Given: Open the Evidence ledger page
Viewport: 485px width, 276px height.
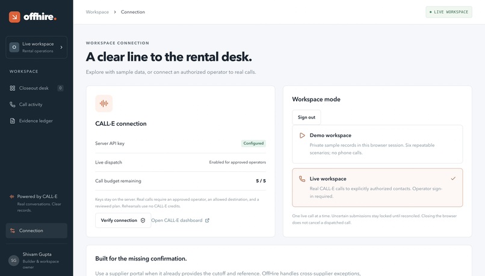Looking at the screenshot, I should click(37, 121).
